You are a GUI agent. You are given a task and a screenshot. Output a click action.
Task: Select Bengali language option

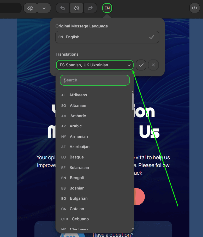77,178
